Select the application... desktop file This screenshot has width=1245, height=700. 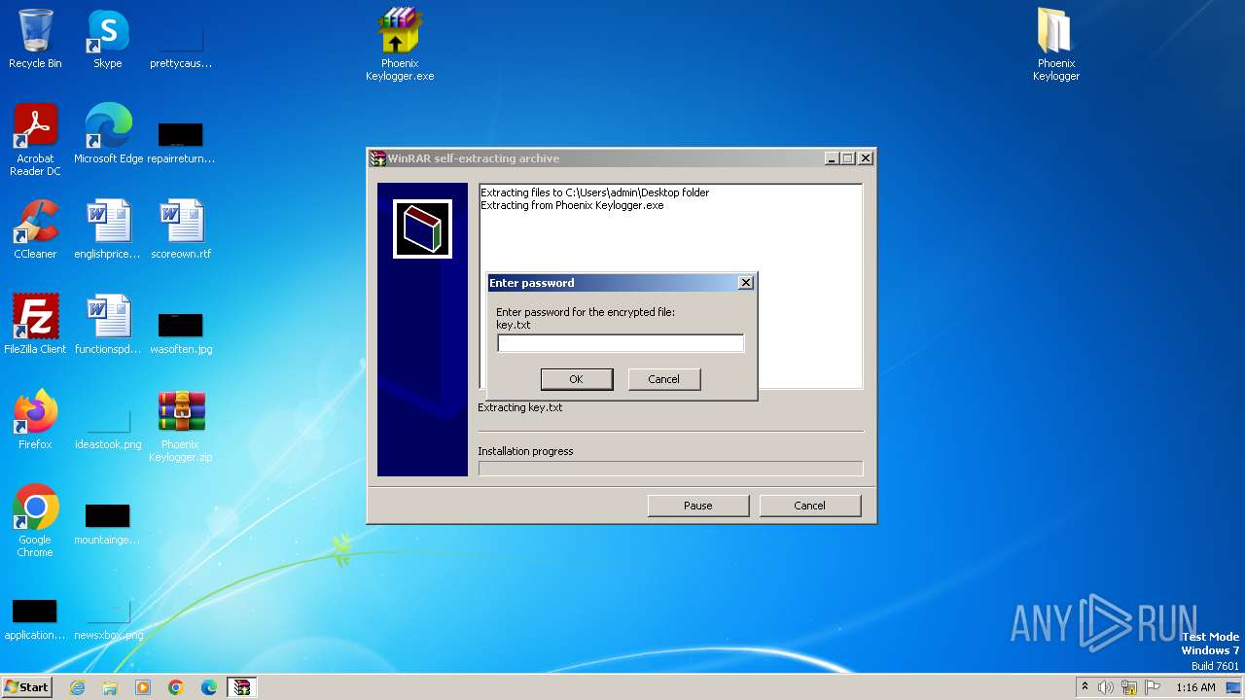click(x=35, y=617)
